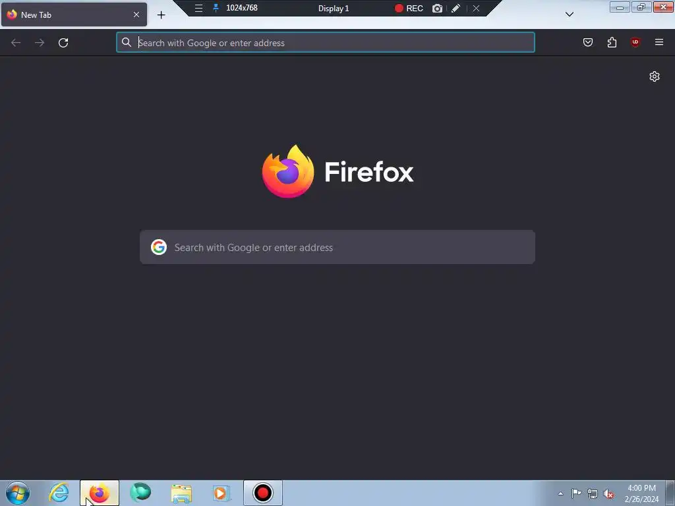Focus the top address bar field
This screenshot has width=675, height=506.
(326, 43)
